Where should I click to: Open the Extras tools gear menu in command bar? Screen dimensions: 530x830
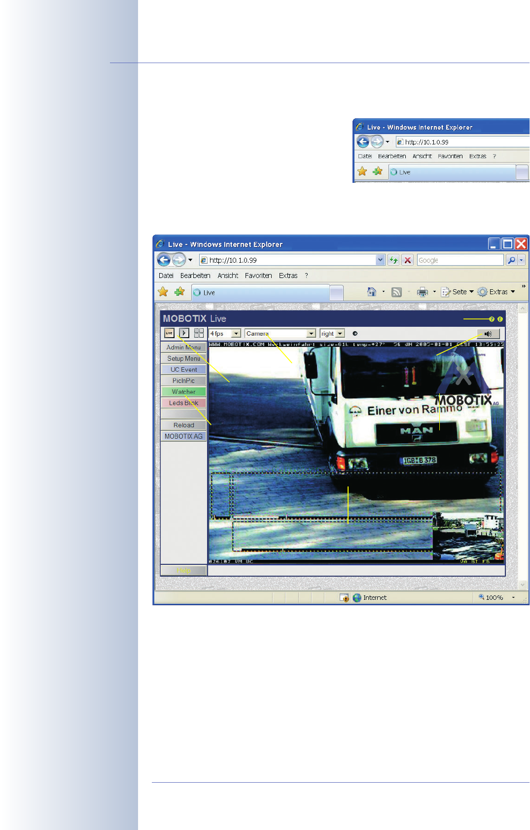pyautogui.click(x=496, y=292)
